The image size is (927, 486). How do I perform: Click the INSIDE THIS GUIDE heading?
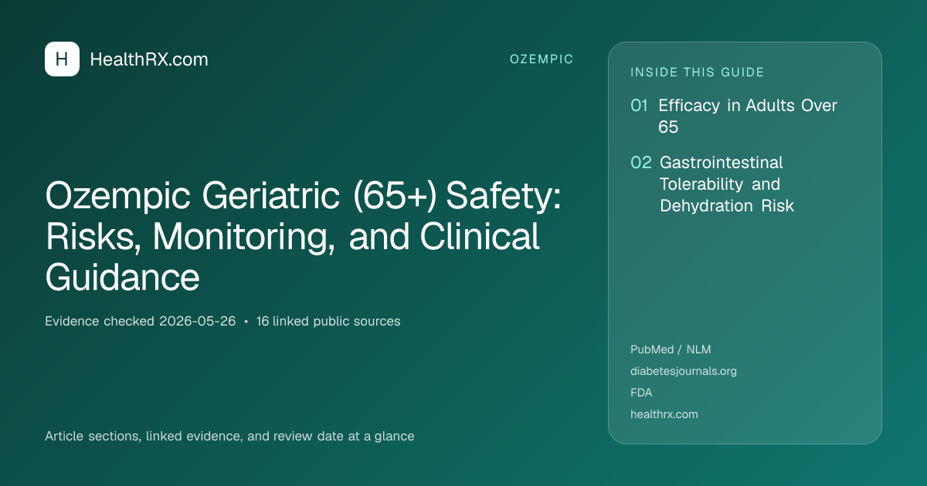[x=698, y=73]
